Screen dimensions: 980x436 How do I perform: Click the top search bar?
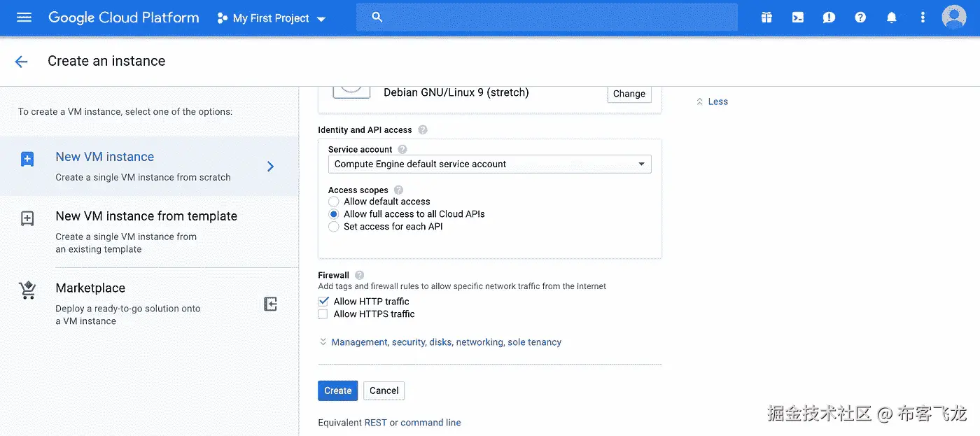pos(546,17)
